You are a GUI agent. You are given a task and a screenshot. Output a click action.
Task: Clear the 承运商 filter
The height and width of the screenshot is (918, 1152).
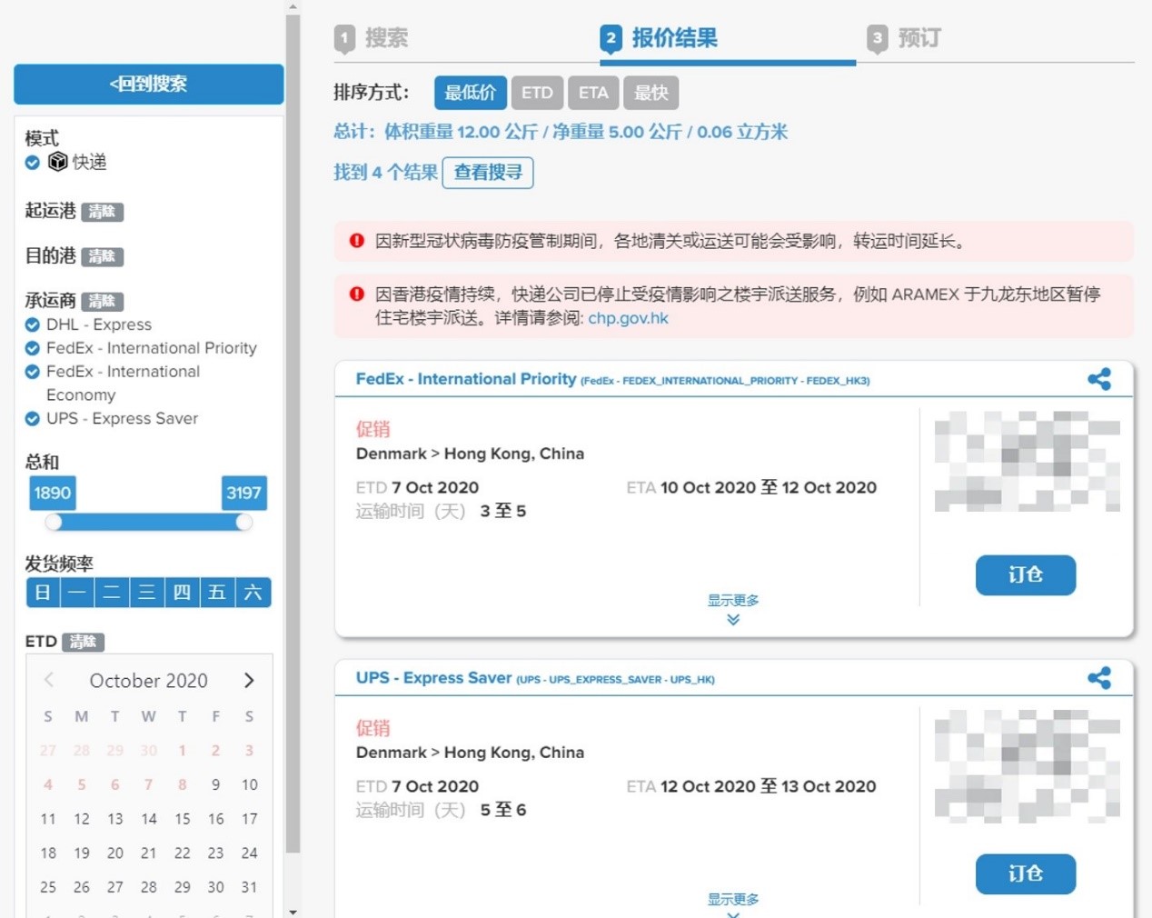click(103, 301)
